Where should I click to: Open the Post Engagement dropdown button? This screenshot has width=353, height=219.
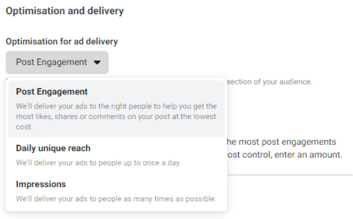coord(57,62)
